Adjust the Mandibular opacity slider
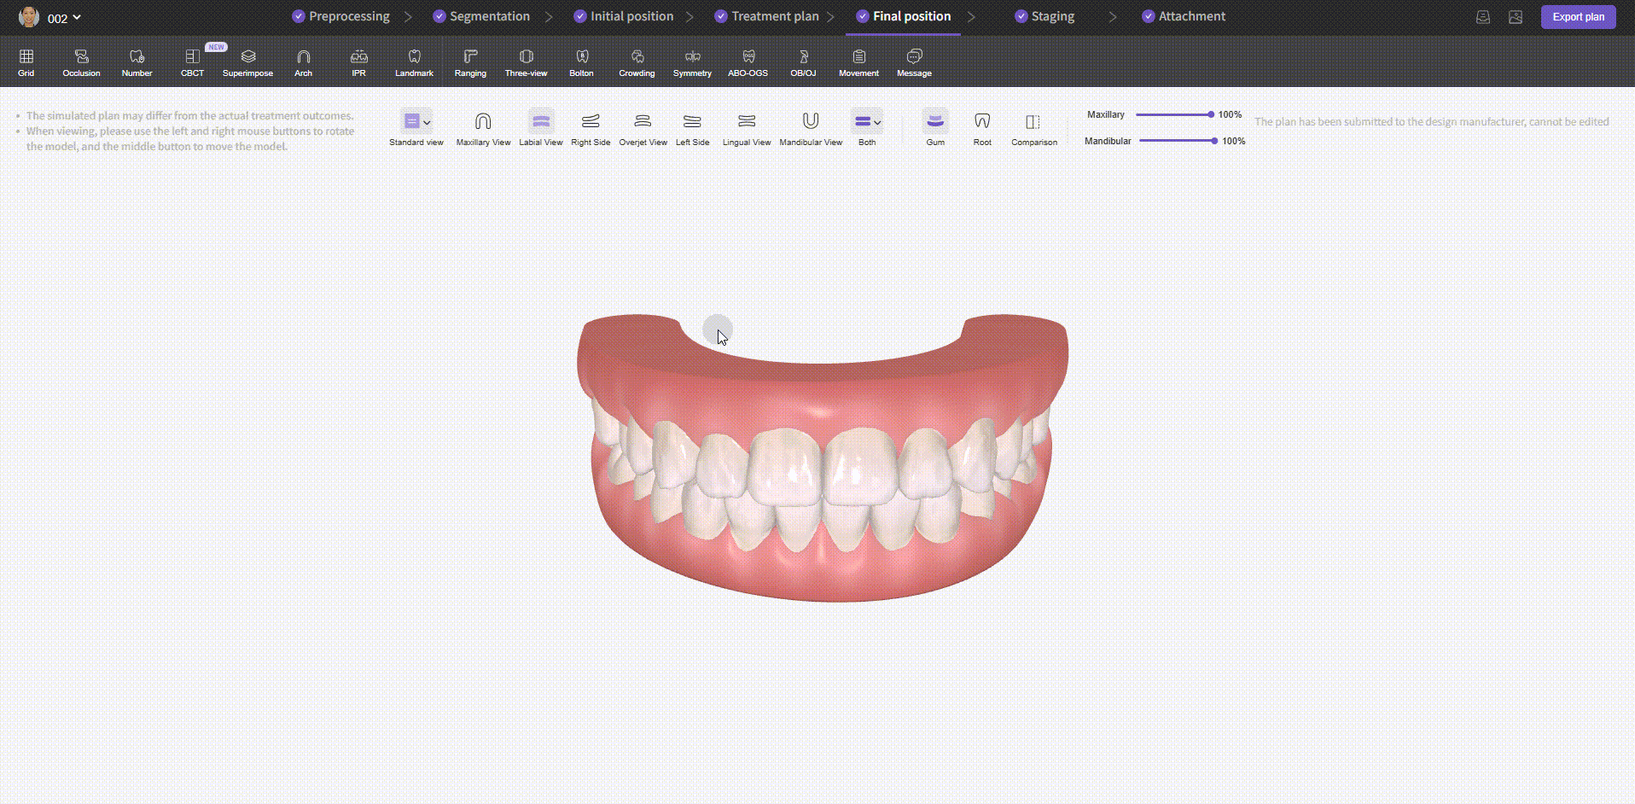Screen dimensions: 1635x804 click(x=1178, y=141)
